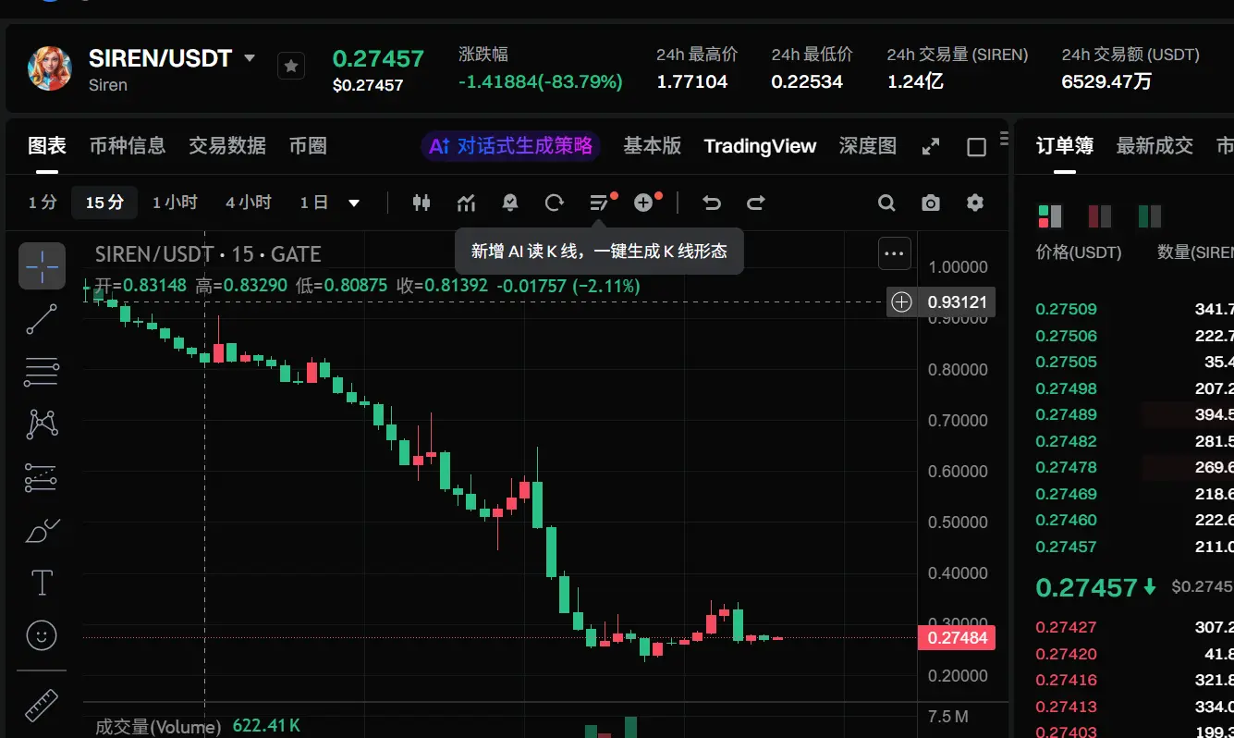Show buy orders only view
The width and height of the screenshot is (1234, 738).
point(1149,216)
